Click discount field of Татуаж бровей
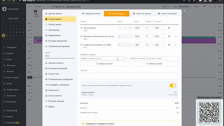The height and width of the screenshot is (126, 224). [149, 28]
